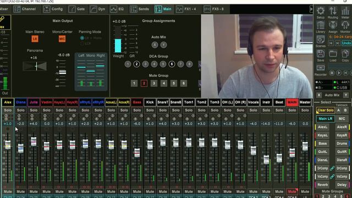352x198 pixels.
Task: Click the Undo button
Action: (x=346, y=43)
